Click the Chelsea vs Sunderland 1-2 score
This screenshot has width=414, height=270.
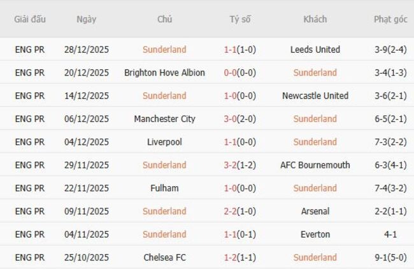click(240, 257)
